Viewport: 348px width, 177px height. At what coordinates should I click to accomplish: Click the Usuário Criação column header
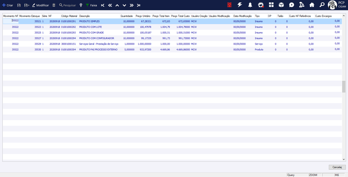tap(199, 16)
